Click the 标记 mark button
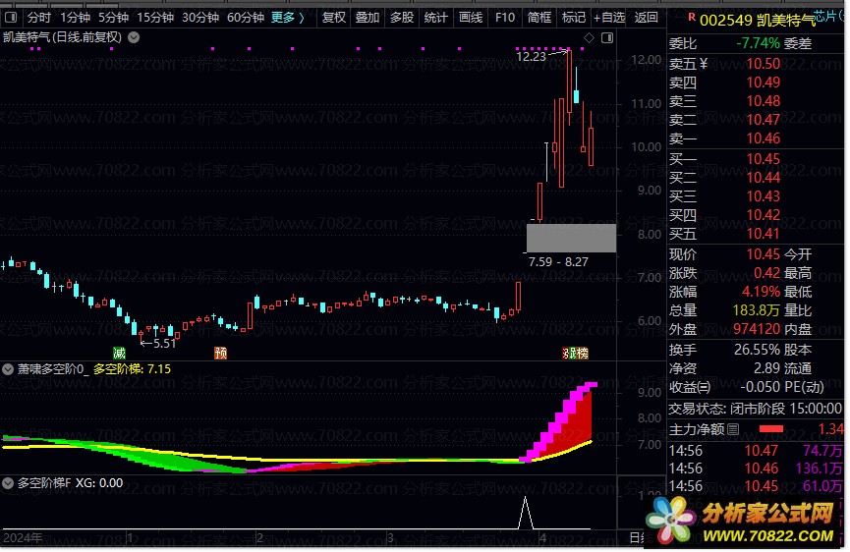 pyautogui.click(x=574, y=18)
